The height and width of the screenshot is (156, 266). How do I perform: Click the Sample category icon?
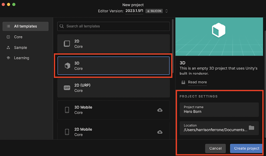8,47
